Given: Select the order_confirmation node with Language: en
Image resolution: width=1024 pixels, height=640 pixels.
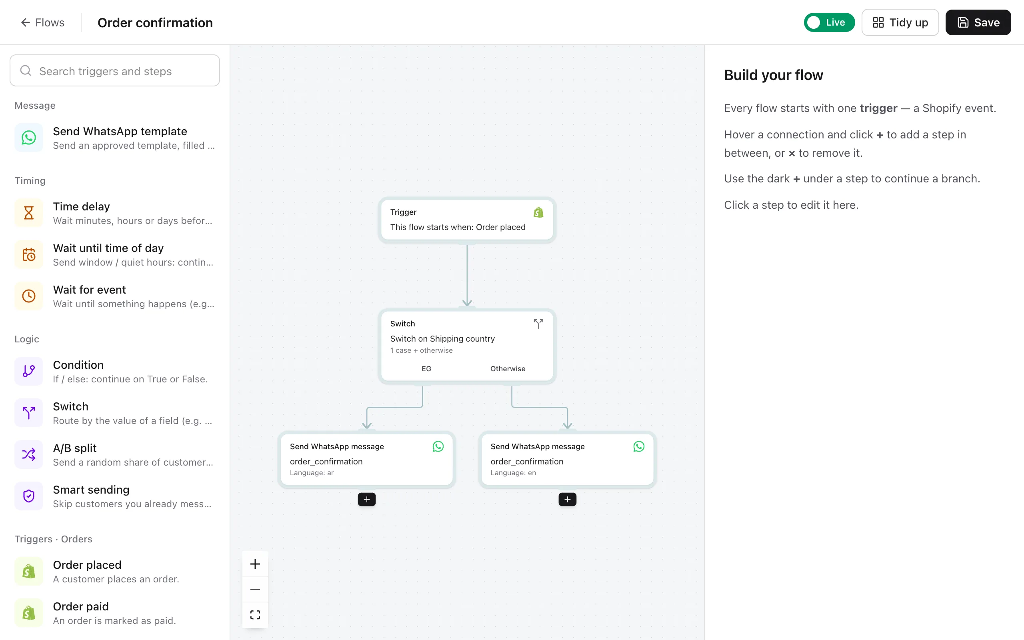Looking at the screenshot, I should click(x=567, y=459).
